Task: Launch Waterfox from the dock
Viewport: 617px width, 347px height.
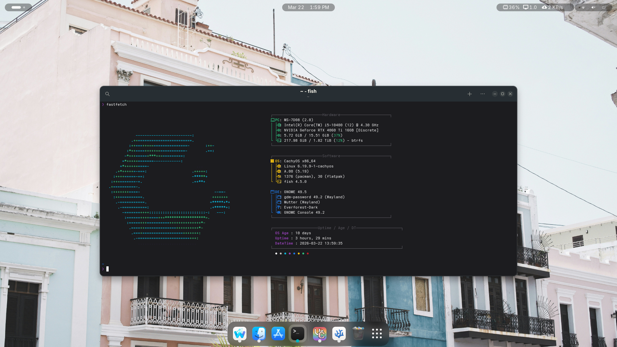Action: (240, 334)
